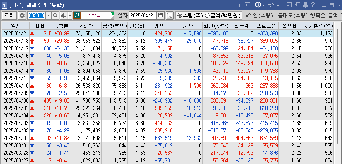Click the small play arrow in title bar

(240, 5)
